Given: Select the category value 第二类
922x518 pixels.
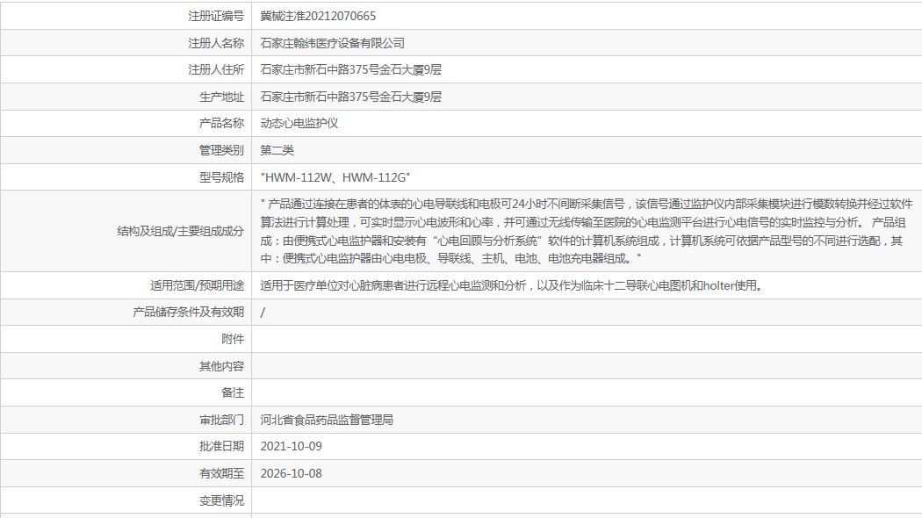Looking at the screenshot, I should (277, 150).
